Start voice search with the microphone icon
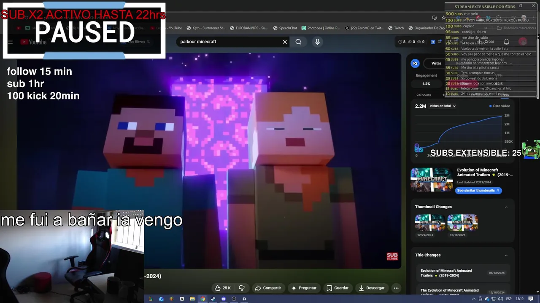This screenshot has height=303, width=540. (x=318, y=42)
